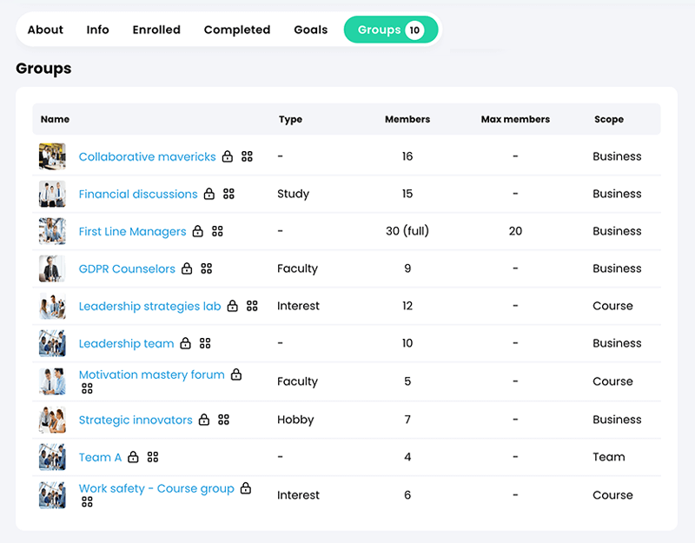Click the lock icon next to Motivation mastery forum

pyautogui.click(x=235, y=374)
